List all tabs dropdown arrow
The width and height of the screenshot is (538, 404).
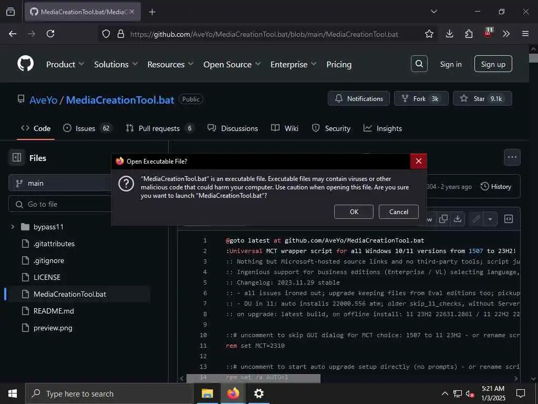tap(433, 12)
